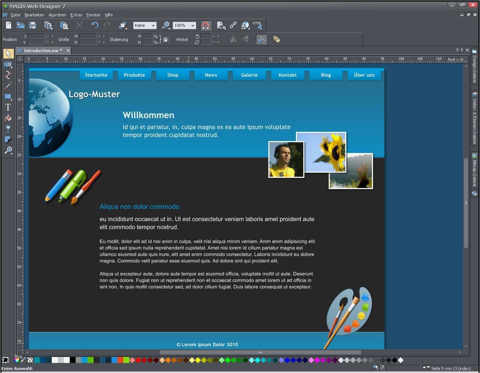The image size is (480, 373).
Task: Open the Anordnen menu
Action: (57, 15)
